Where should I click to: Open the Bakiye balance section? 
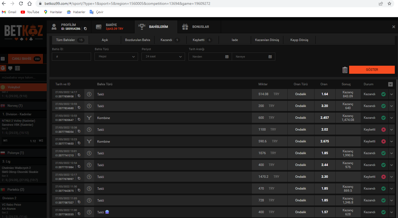[x=113, y=27]
